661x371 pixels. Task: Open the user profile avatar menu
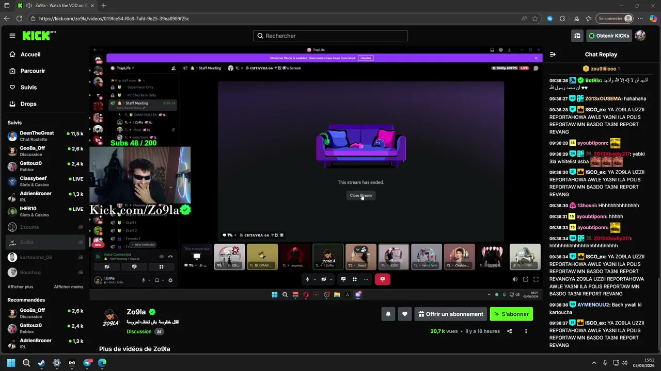(x=640, y=36)
